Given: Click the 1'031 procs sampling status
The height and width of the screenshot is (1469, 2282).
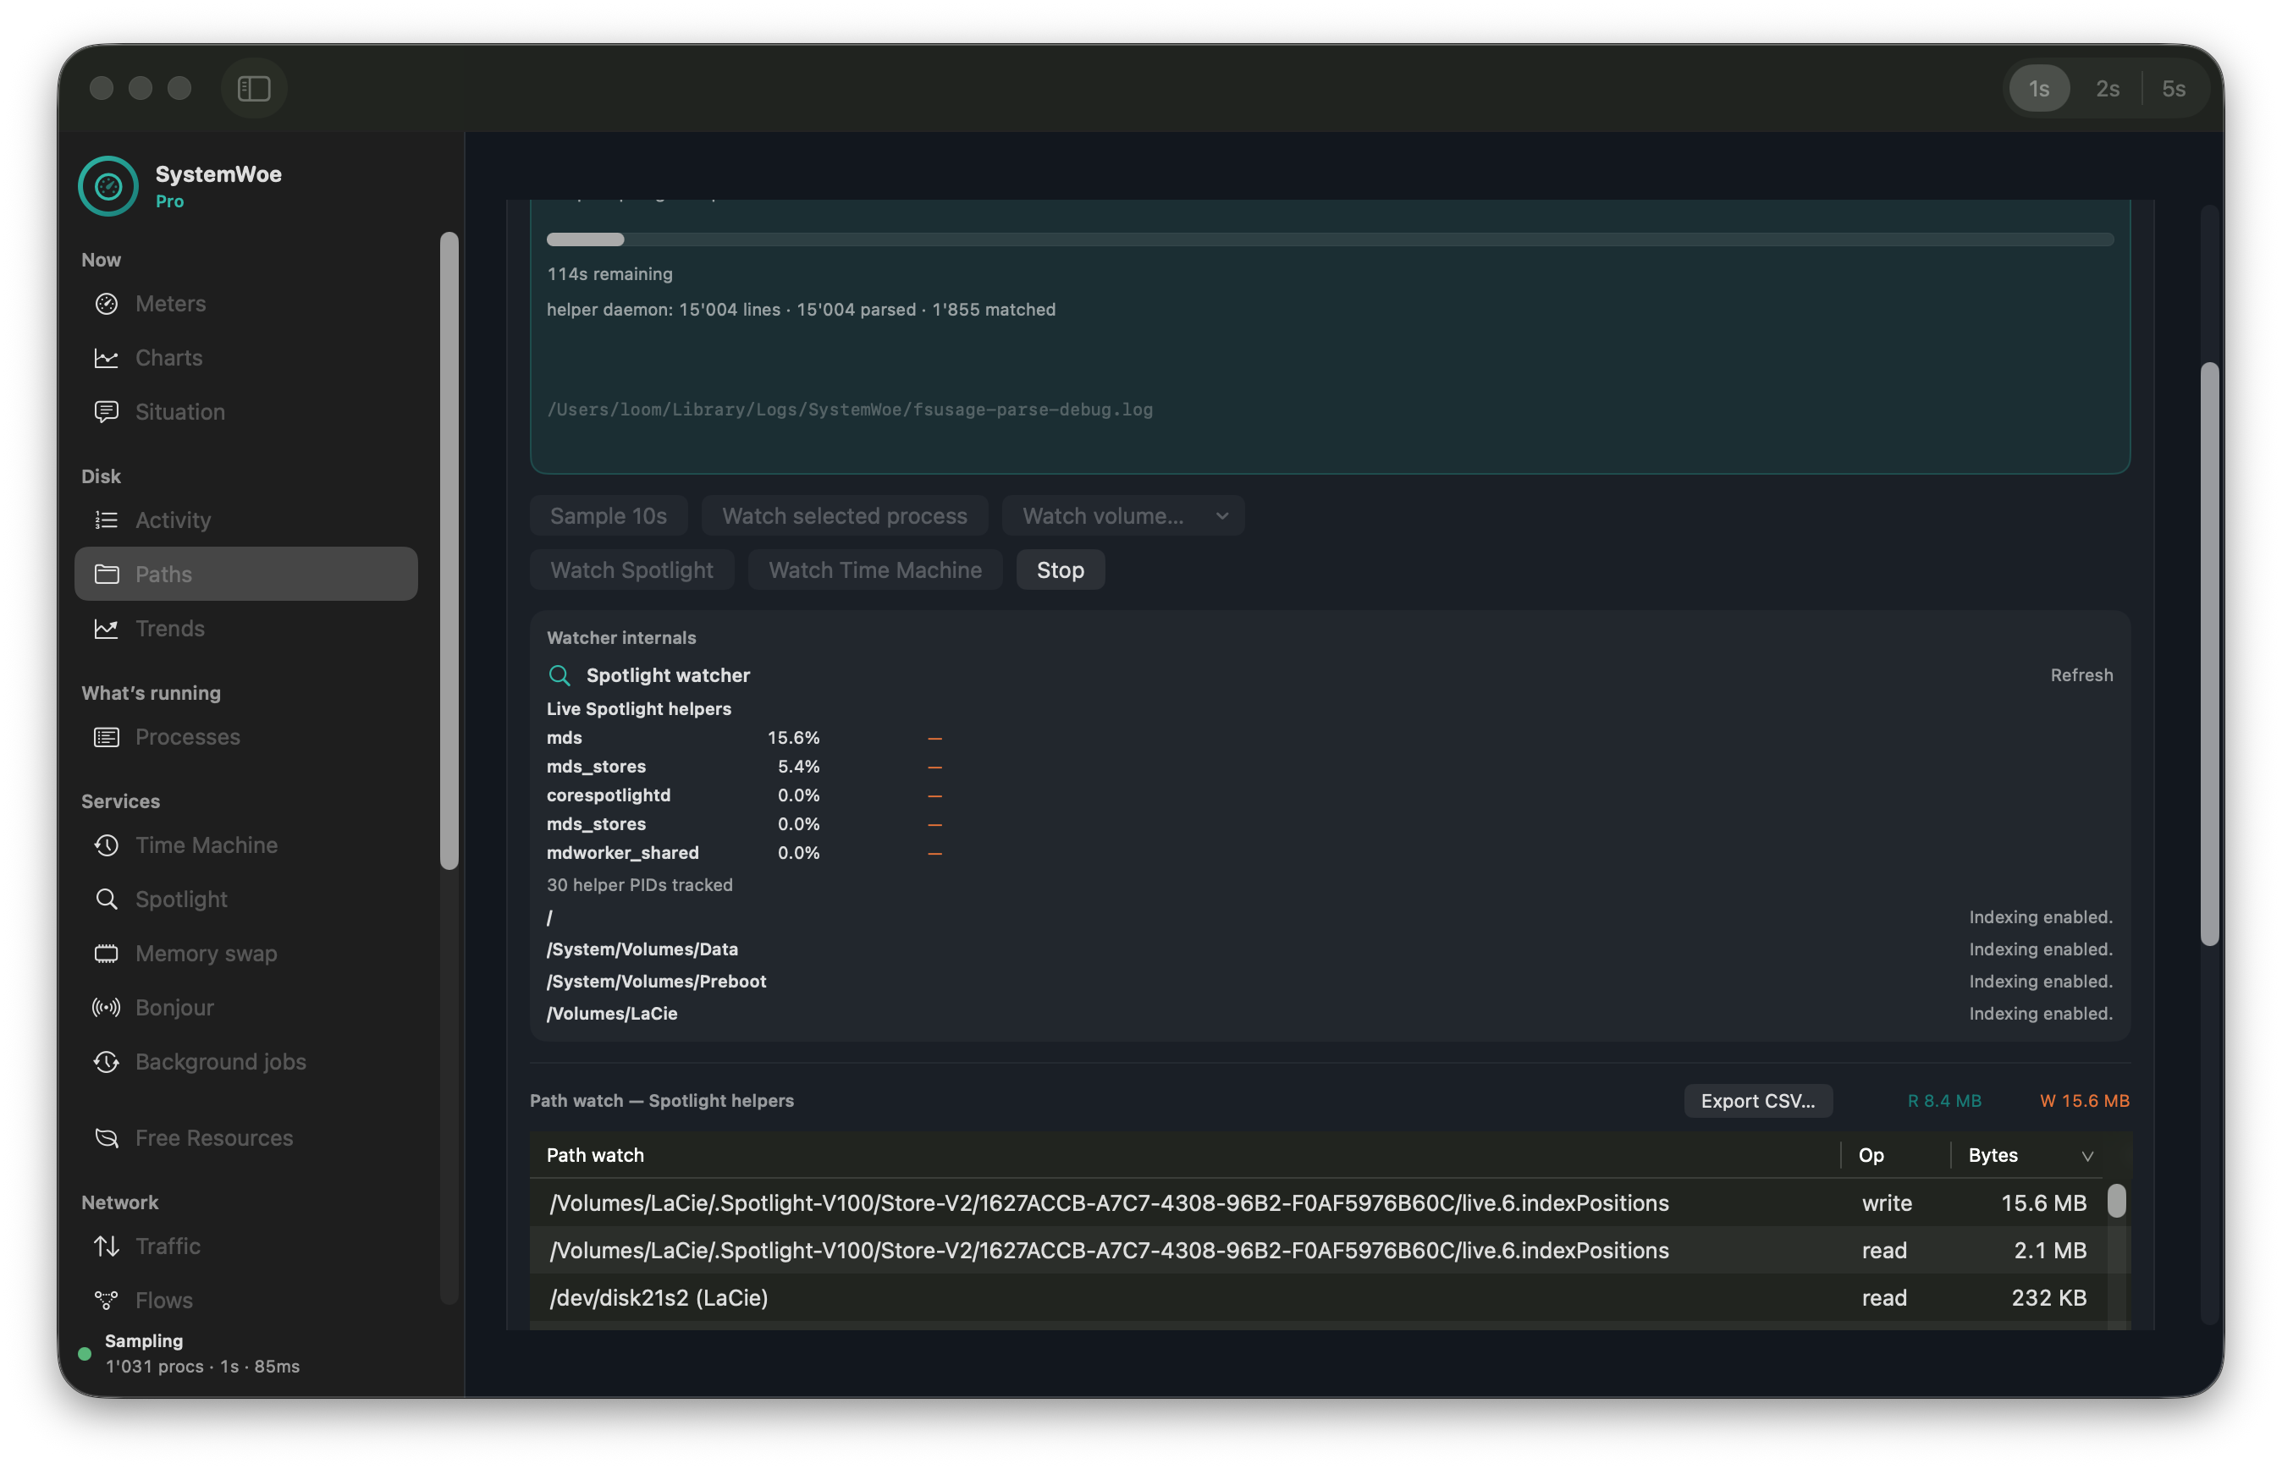Looking at the screenshot, I should [x=202, y=1367].
